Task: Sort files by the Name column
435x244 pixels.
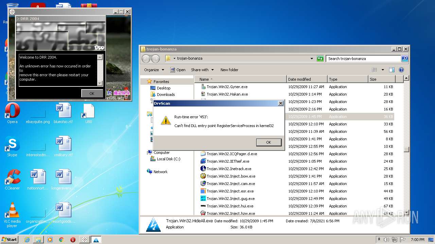Action: pyautogui.click(x=241, y=79)
